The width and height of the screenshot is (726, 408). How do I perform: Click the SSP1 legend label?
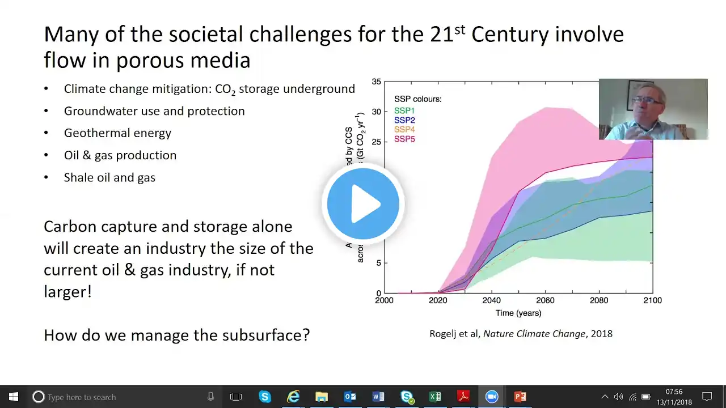point(404,111)
